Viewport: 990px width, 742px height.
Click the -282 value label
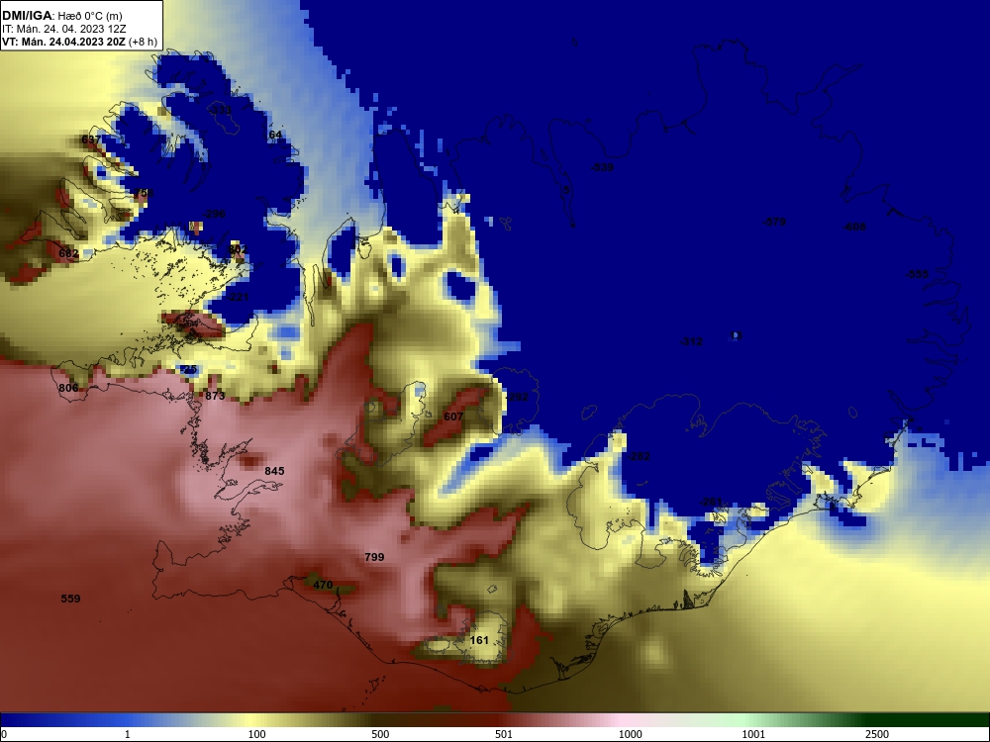tap(639, 457)
